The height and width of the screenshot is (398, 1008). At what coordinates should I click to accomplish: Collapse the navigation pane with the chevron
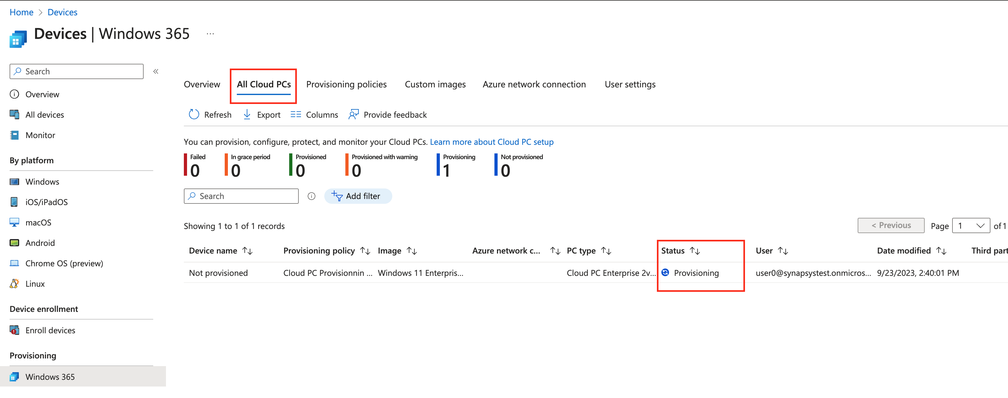coord(155,71)
